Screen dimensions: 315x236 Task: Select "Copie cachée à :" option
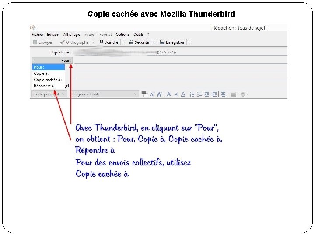[x=49, y=80]
